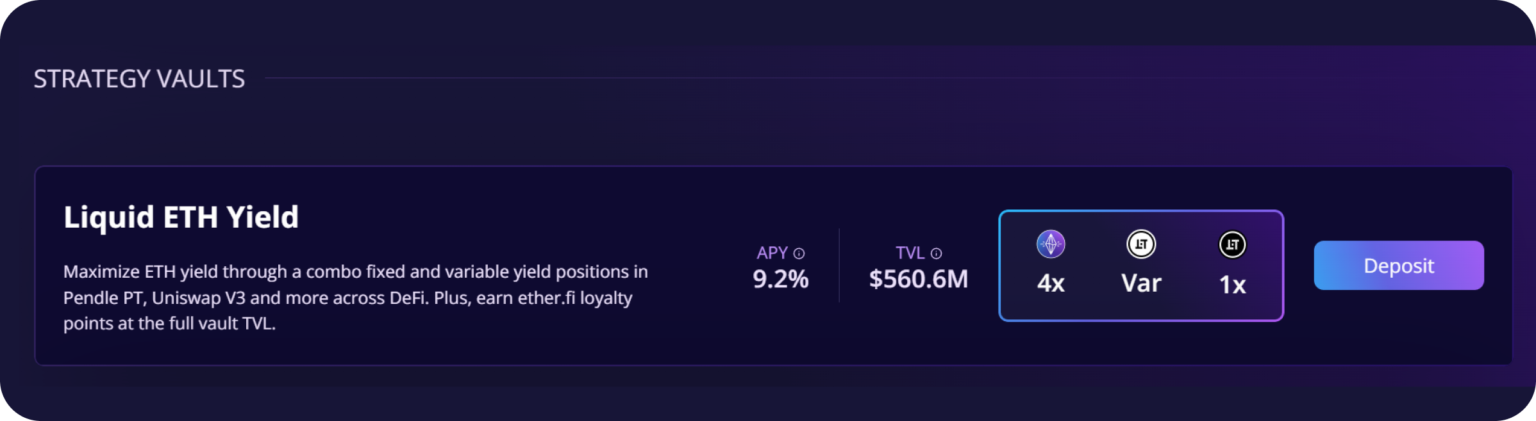Click the $560.6M TVL value
Screen dimensions: 1536x421
point(918,279)
